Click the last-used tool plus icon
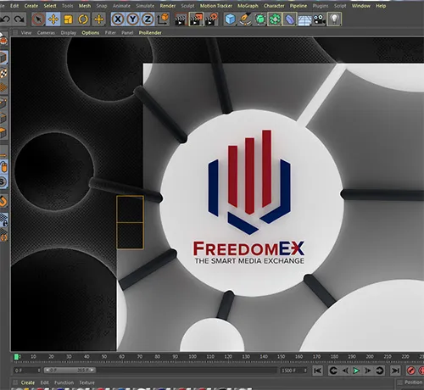The image size is (424, 390). pos(99,19)
